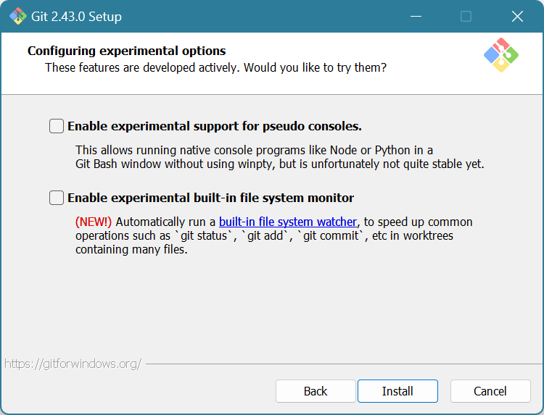544x415 pixels.
Task: Go back with the Back button
Action: click(x=316, y=391)
